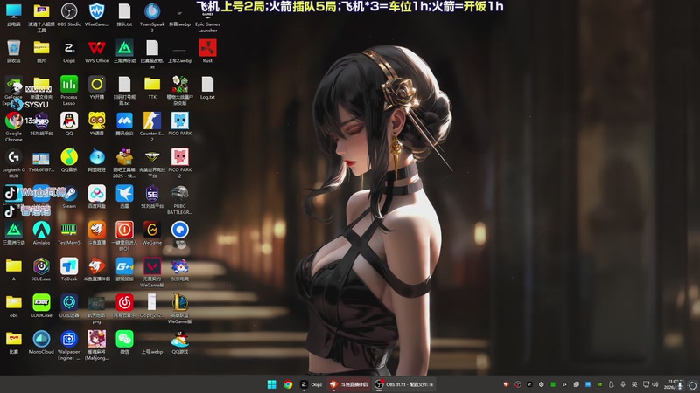Screen dimensions: 700x393
Task: Select the This PC (此电脑) desktop icon
Action: [x=13, y=15]
